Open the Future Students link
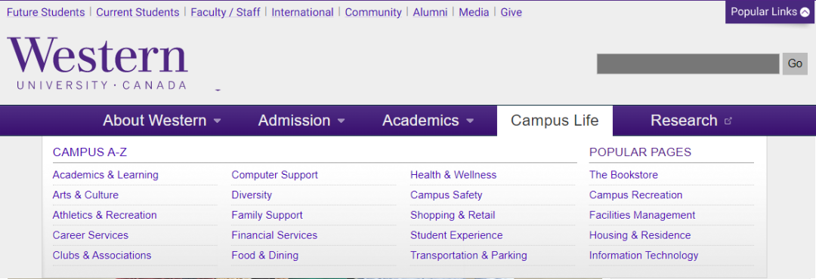This screenshot has height=279, width=816. [46, 12]
